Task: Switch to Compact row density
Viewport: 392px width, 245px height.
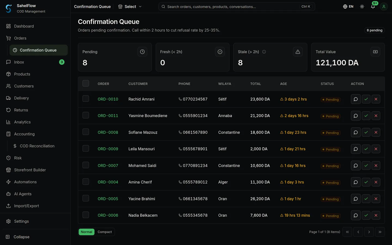Action: pos(105,232)
